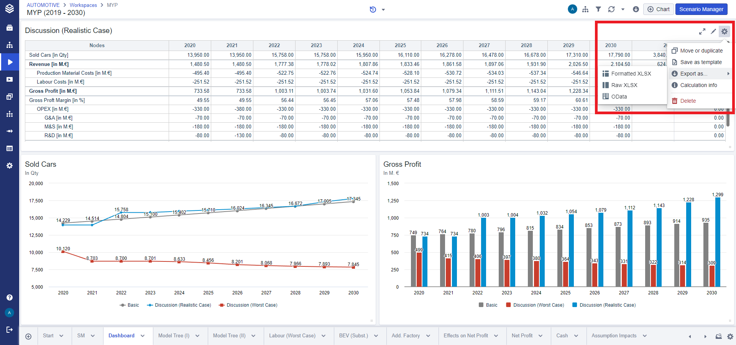736x345 pixels.
Task: Navigate to Workspaces breadcrumb link
Action: [83, 5]
